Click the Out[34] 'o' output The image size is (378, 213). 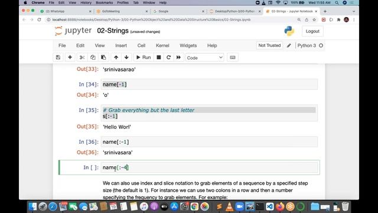tap(106, 95)
